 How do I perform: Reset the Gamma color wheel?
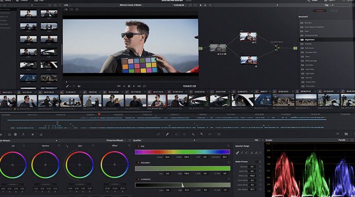point(59,146)
